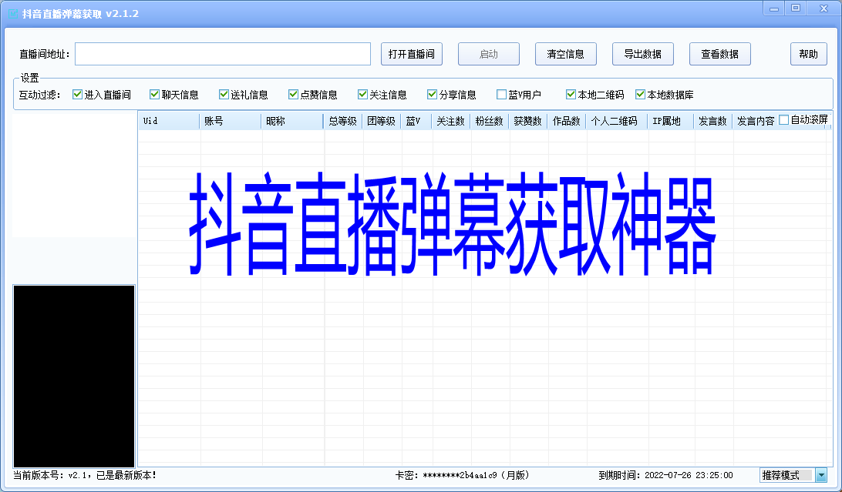Click the white QR code panel
842x492 pixels.
point(74,175)
